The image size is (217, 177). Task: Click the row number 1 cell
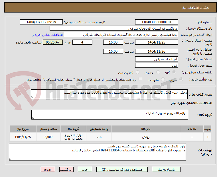pos(208,137)
